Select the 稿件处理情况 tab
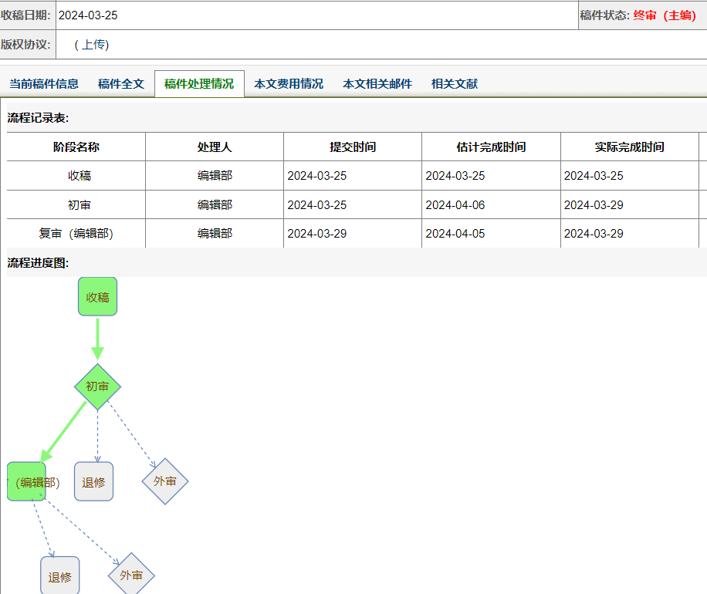707x594 pixels. click(x=199, y=84)
